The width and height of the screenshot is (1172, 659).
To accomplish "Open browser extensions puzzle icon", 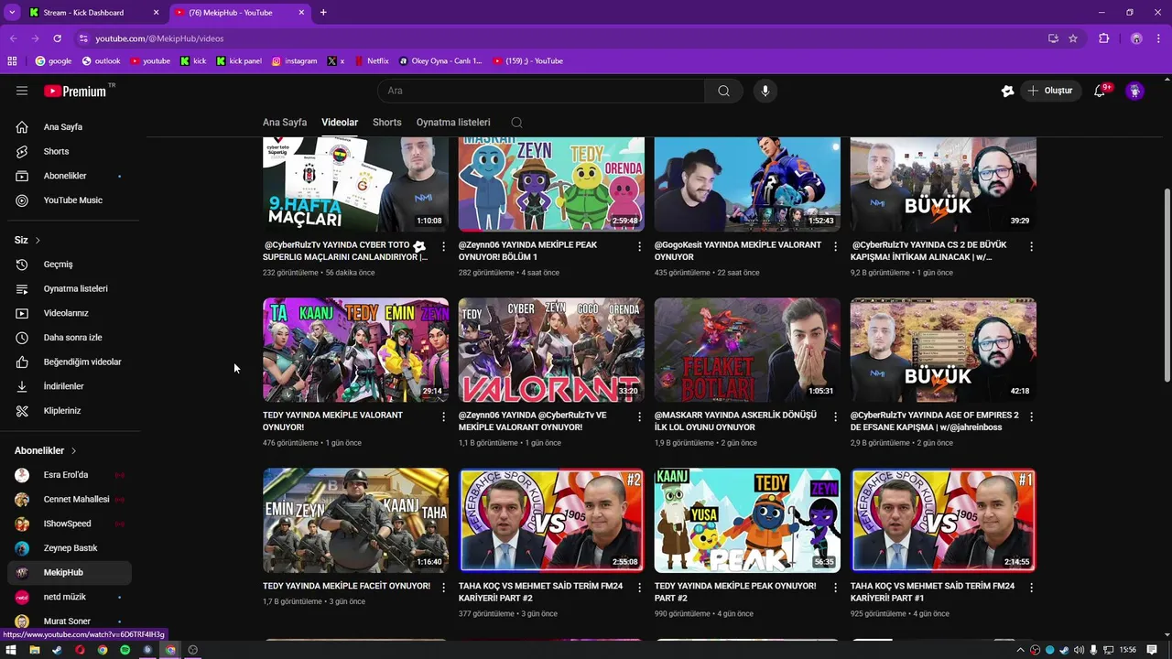I will point(1103,38).
